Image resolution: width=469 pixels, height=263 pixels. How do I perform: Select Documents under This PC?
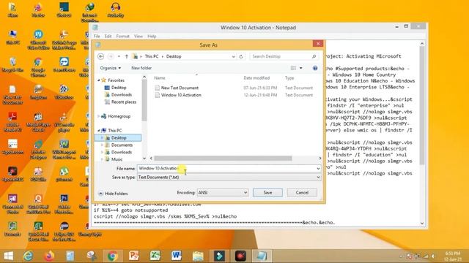pyautogui.click(x=122, y=145)
